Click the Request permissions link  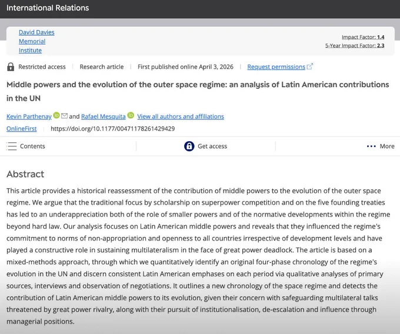(276, 67)
